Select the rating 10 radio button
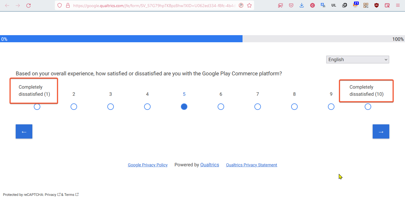 [x=368, y=107]
